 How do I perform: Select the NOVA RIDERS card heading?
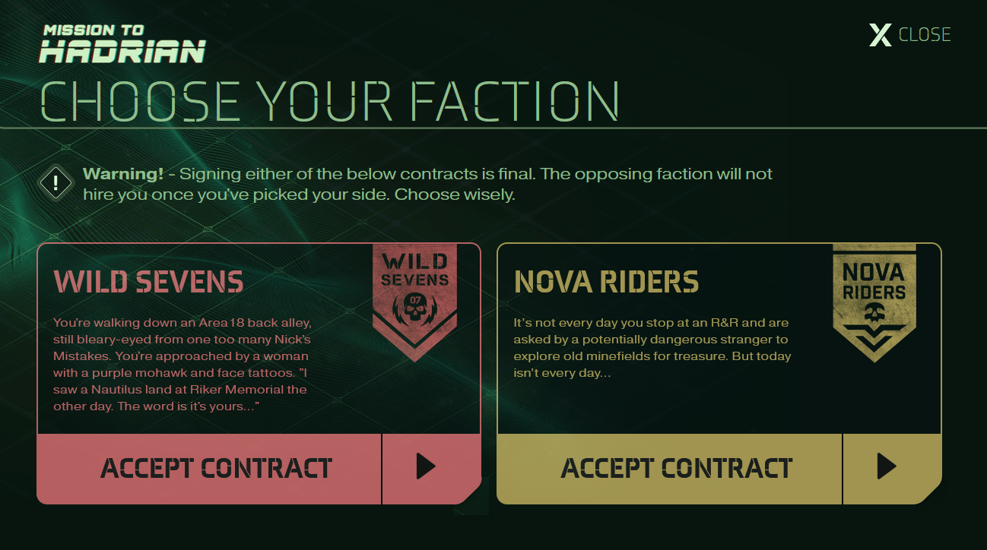[x=606, y=282]
